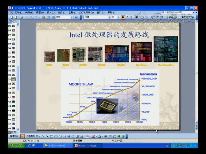Click the 设计 Design button
The height and width of the screenshot is (154, 206).
click(171, 17)
